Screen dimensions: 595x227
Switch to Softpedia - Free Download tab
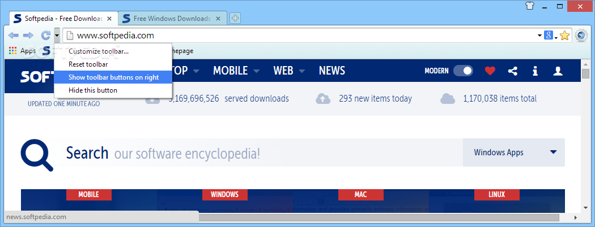tap(63, 19)
